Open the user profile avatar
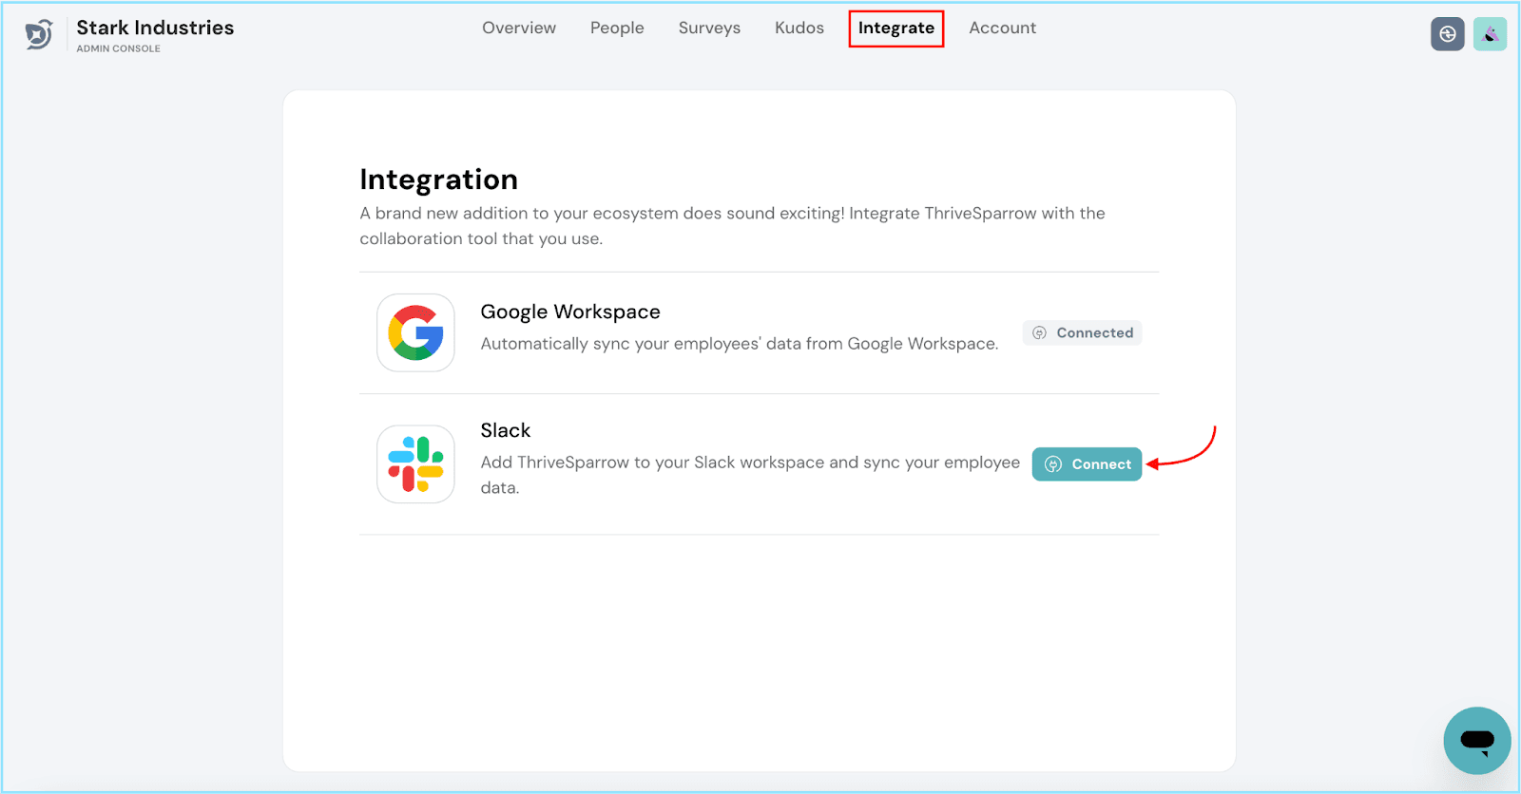The image size is (1521, 794). click(x=1490, y=34)
